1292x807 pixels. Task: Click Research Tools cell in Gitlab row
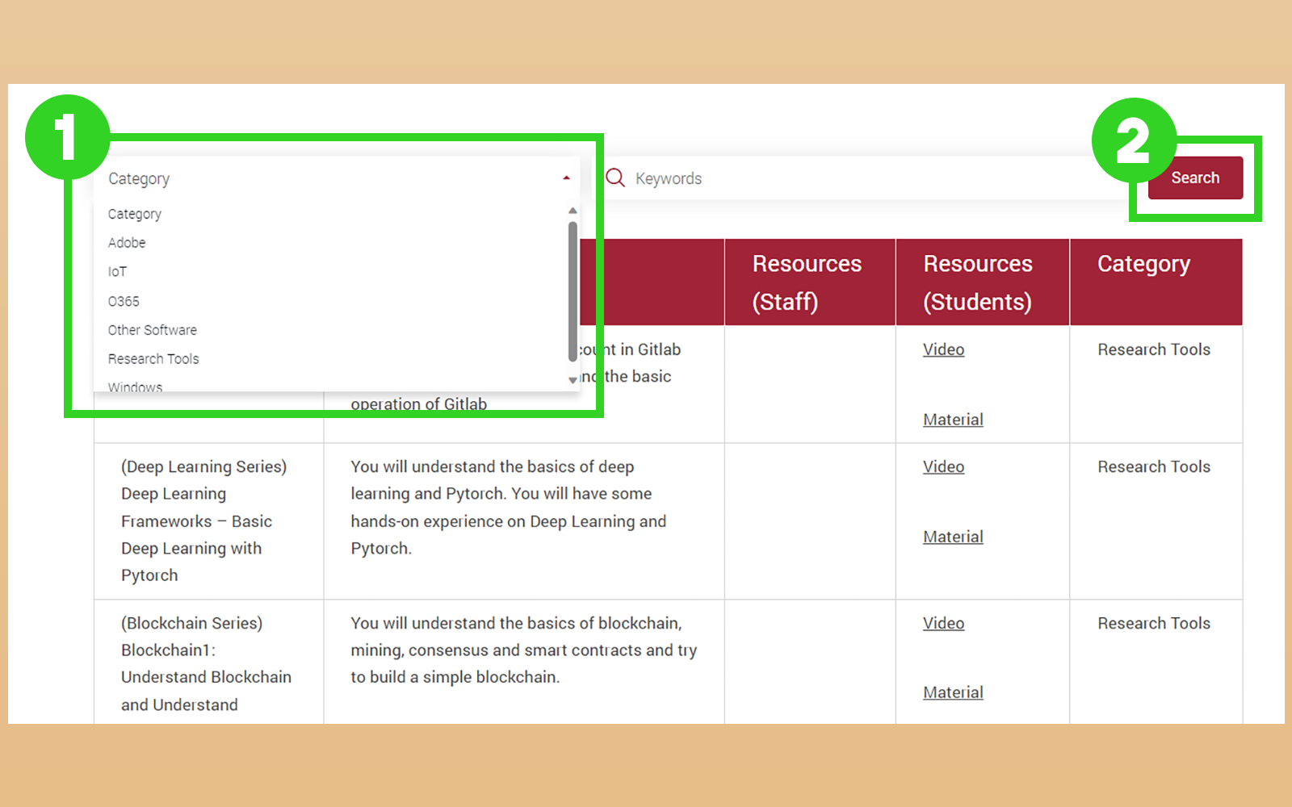[x=1154, y=349]
